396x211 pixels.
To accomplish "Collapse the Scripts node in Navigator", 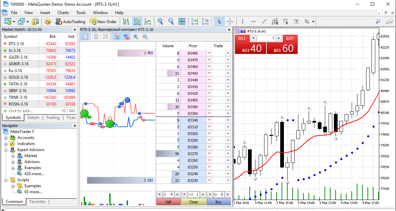I will click(6, 180).
